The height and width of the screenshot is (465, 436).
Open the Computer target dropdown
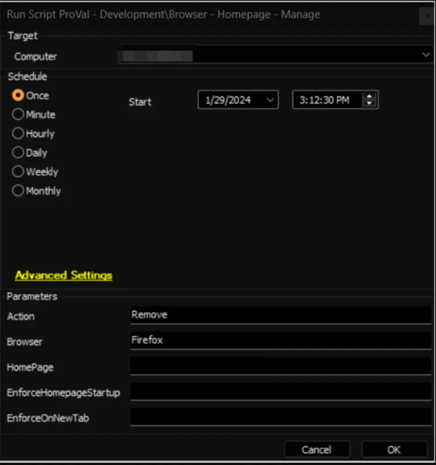click(426, 54)
